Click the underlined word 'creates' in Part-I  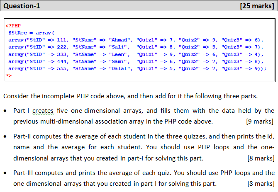(43, 111)
